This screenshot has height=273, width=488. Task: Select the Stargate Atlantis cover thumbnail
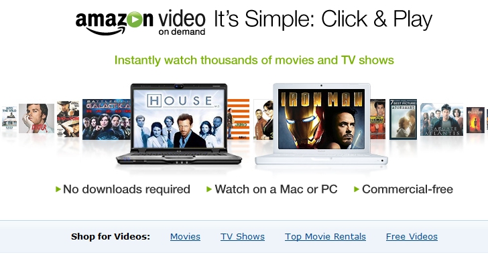[442, 120]
